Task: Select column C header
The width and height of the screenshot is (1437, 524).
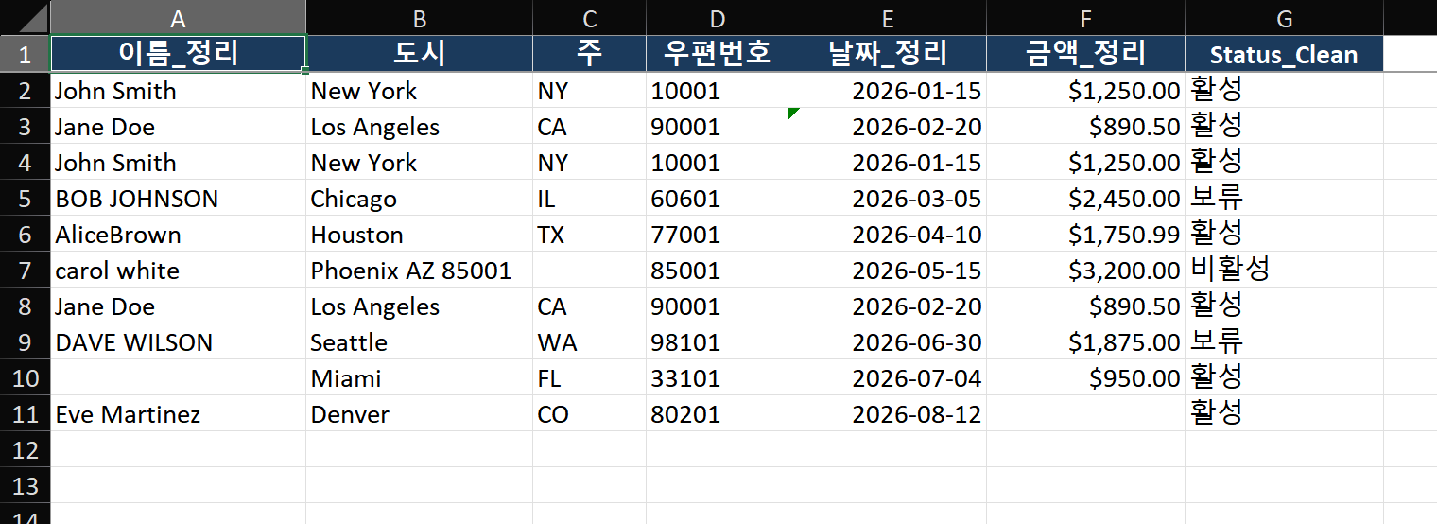Action: pos(590,18)
